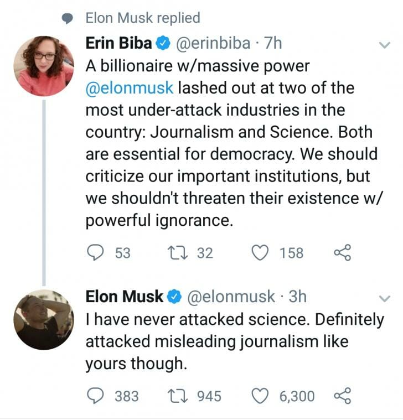View Elon Musk's profile picture
This screenshot has height=420, width=403.
(44, 319)
